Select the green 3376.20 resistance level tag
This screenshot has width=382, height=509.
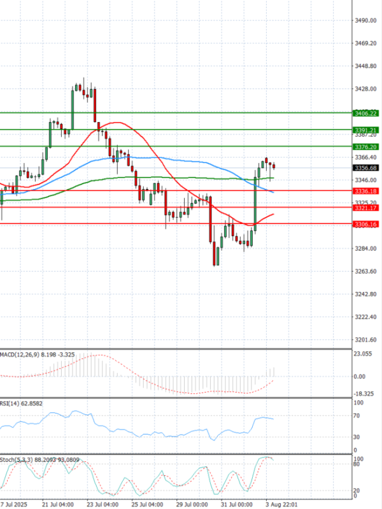pos(365,147)
